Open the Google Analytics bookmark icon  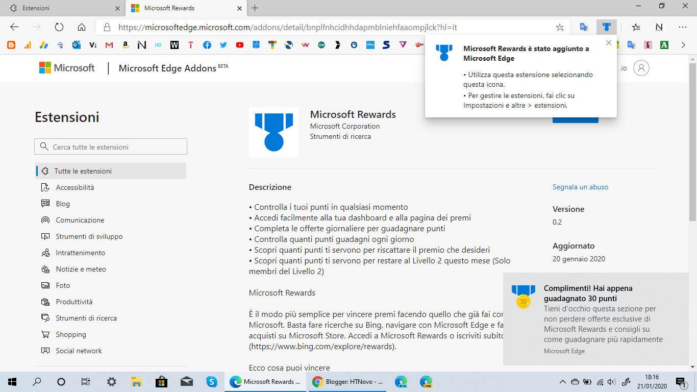(x=28, y=45)
